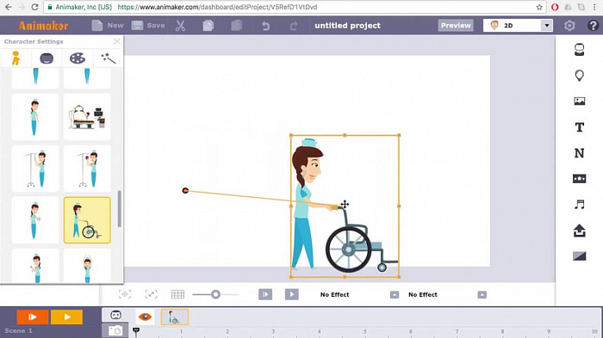
Task: Click the expand full view icon
Action: (151, 294)
